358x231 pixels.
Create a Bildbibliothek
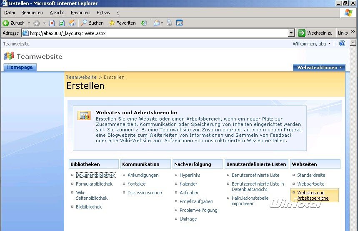(89, 207)
